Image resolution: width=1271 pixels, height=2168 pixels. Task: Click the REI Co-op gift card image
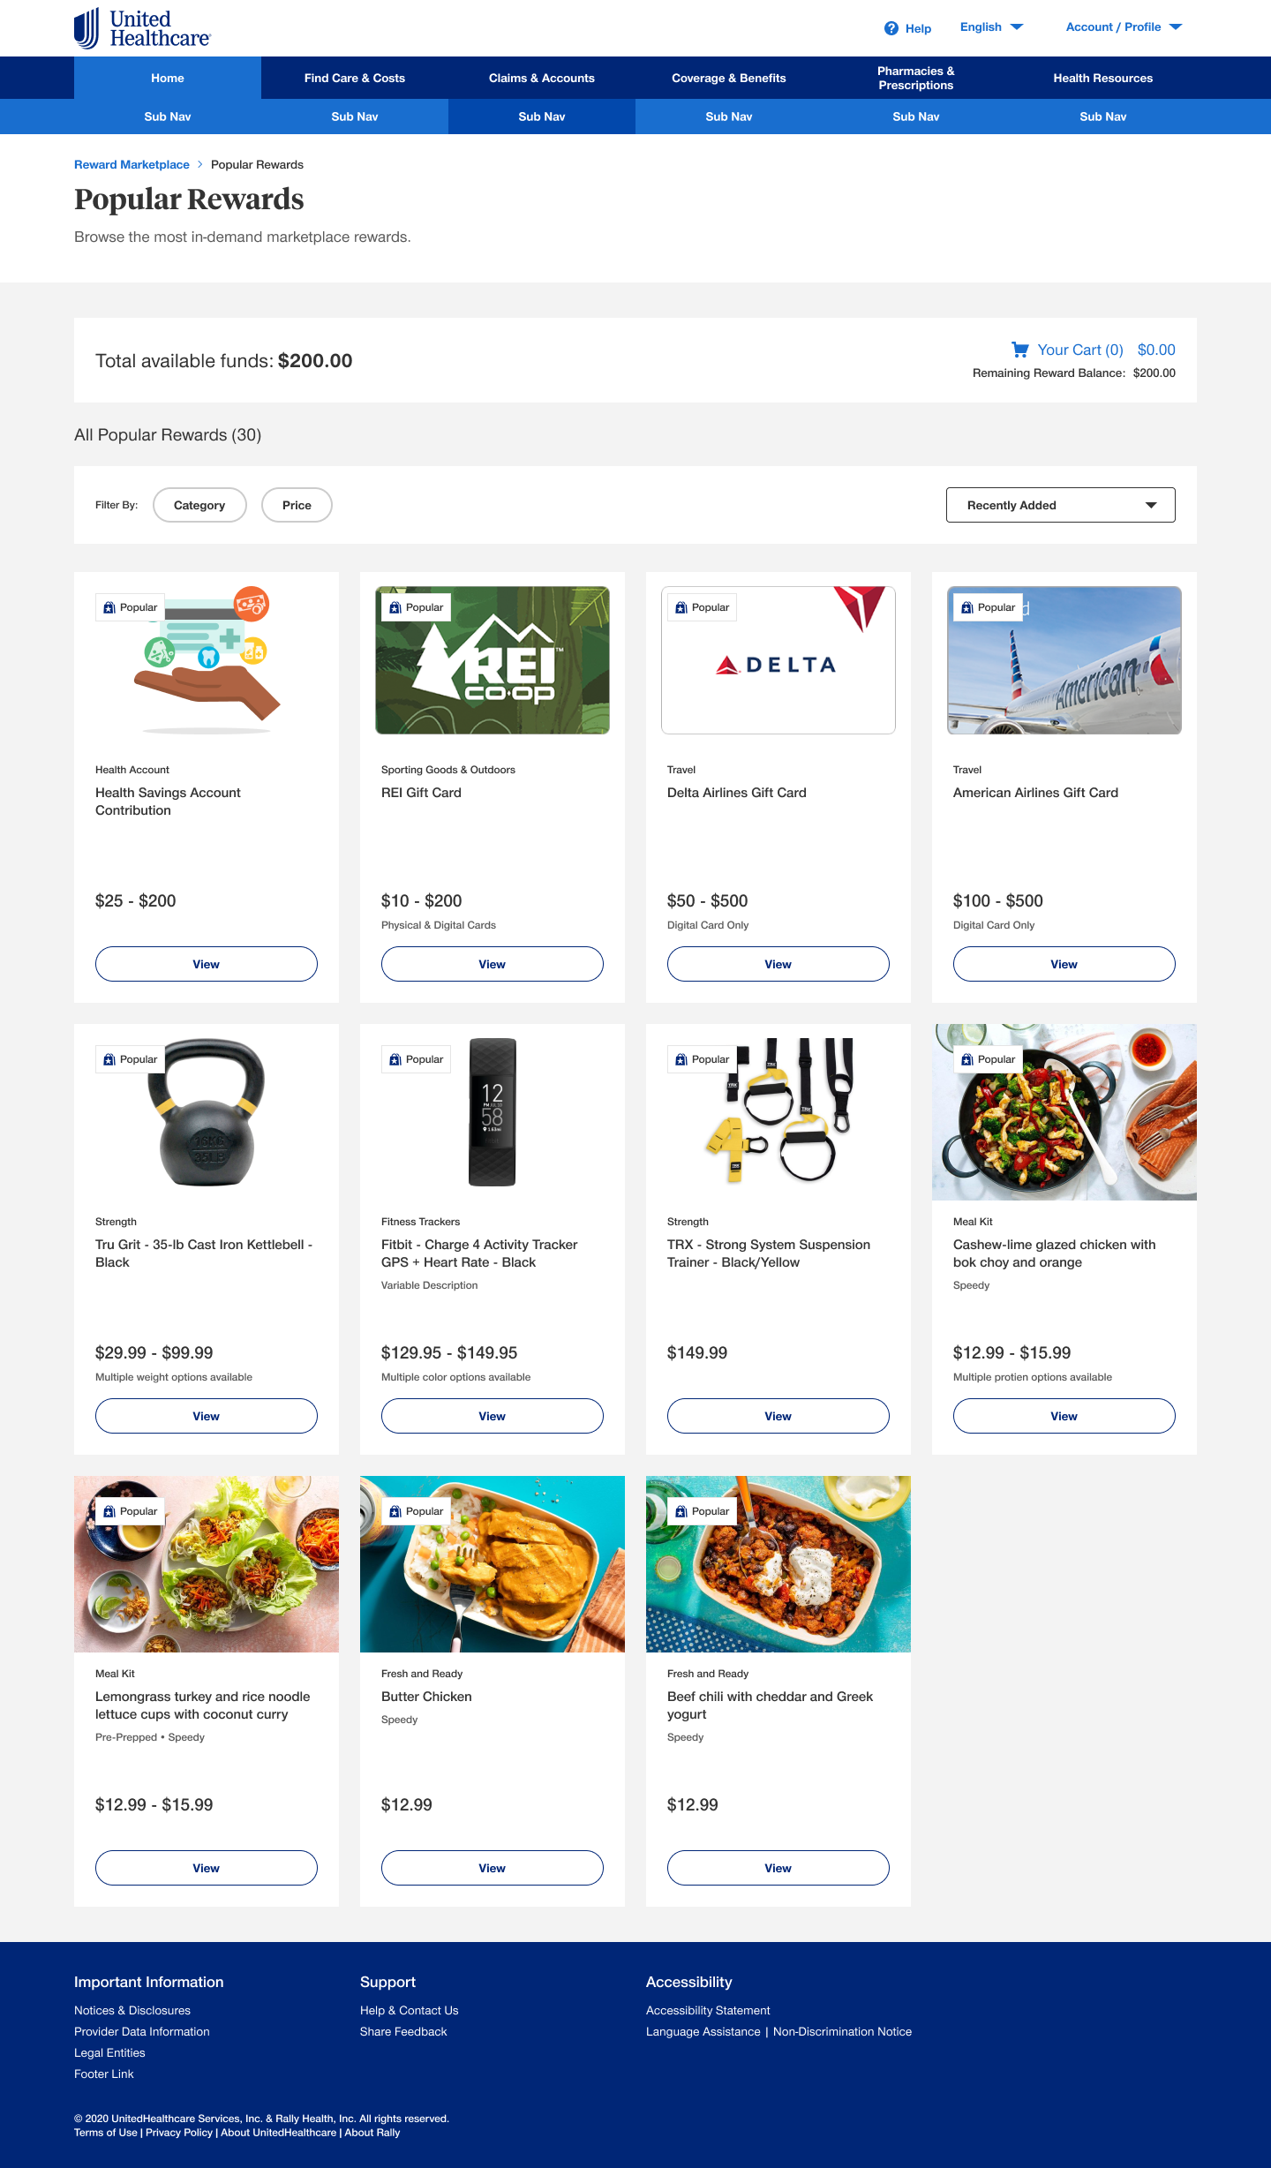coord(493,660)
